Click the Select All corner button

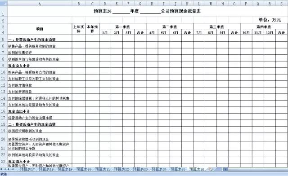pyautogui.click(x=4, y=4)
